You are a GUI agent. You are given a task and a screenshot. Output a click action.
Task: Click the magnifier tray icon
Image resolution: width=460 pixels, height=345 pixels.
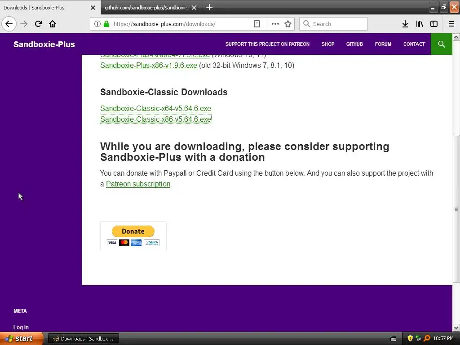click(x=427, y=338)
